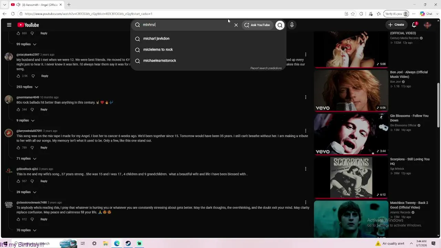This screenshot has height=248, width=441.
Task: Reply to the SlowRock-qj2ci comment
Action: [44, 181]
